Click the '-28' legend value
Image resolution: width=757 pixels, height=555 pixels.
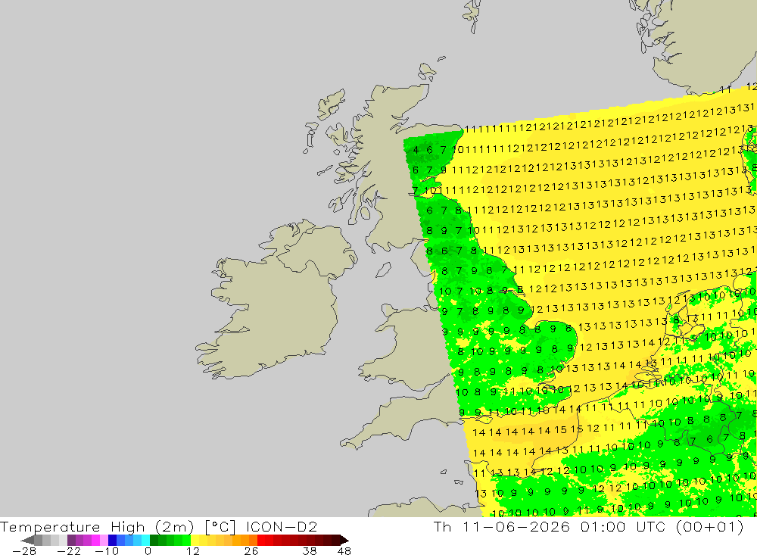[24, 550]
